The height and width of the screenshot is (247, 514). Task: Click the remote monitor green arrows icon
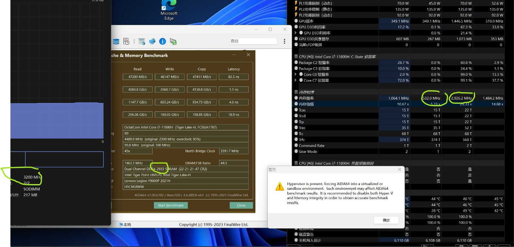click(173, 41)
